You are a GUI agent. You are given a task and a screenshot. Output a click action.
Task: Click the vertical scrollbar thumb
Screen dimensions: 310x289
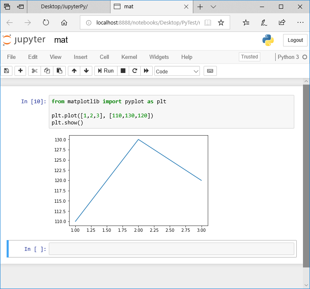point(306,176)
